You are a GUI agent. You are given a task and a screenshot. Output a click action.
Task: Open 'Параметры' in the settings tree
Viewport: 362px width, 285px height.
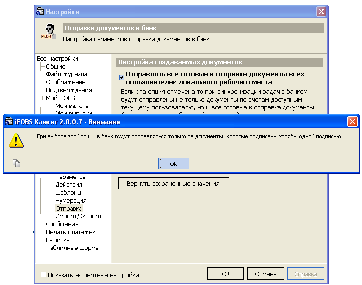[x=71, y=177]
